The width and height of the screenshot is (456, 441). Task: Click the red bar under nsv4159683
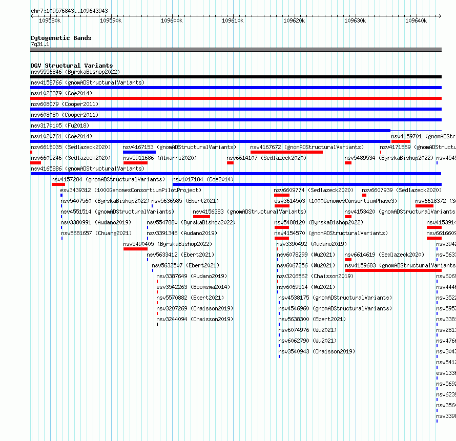click(393, 270)
